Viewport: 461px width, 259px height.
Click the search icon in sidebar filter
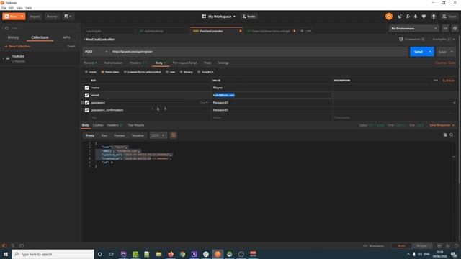point(6,28)
